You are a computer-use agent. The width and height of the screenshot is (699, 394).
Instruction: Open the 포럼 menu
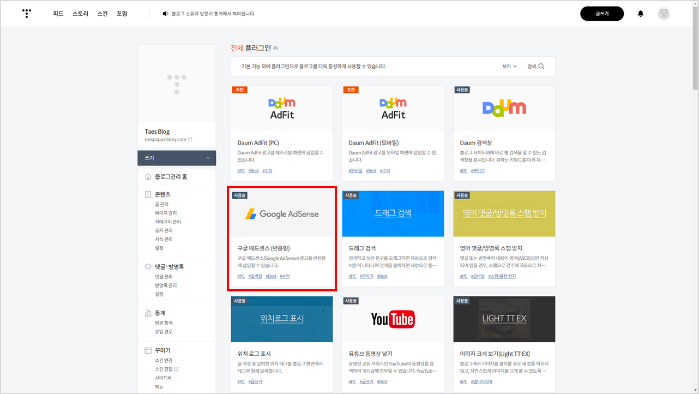click(x=122, y=14)
